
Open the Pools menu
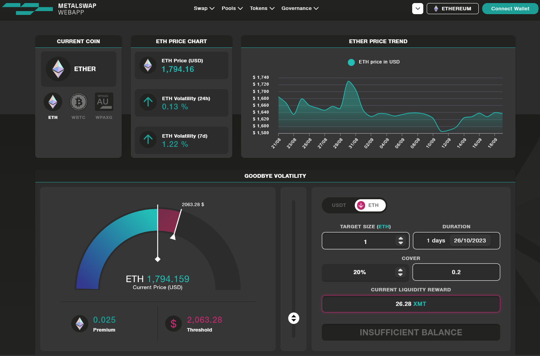pyautogui.click(x=232, y=8)
